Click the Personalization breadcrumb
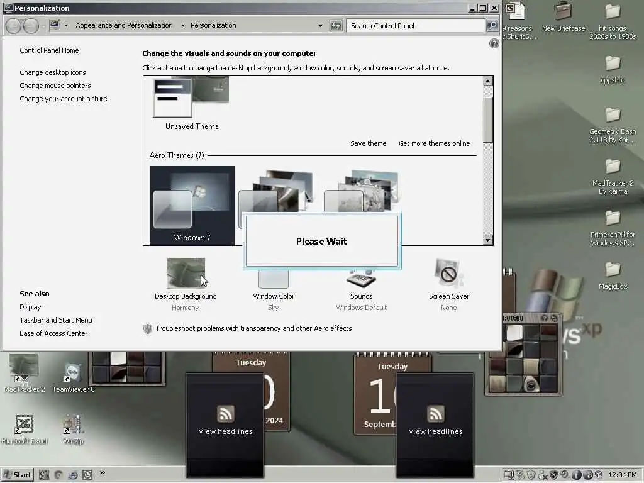This screenshot has width=644, height=483. [213, 25]
